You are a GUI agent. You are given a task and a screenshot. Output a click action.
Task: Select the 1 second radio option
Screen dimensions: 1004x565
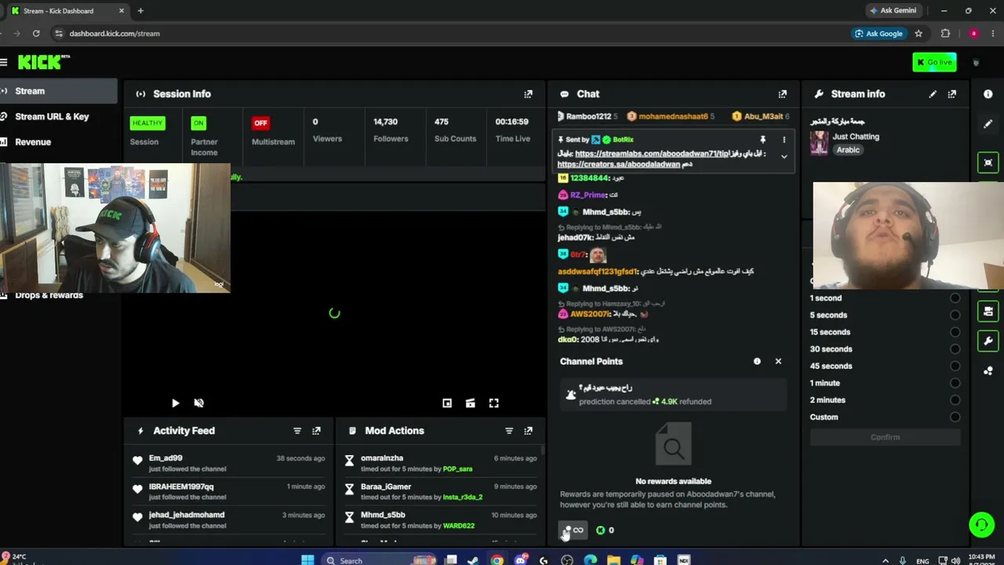(955, 298)
